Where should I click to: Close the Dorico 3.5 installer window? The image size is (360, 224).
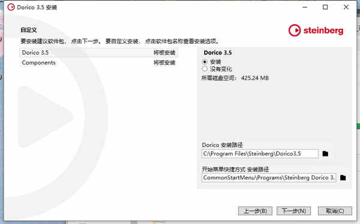click(x=346, y=7)
